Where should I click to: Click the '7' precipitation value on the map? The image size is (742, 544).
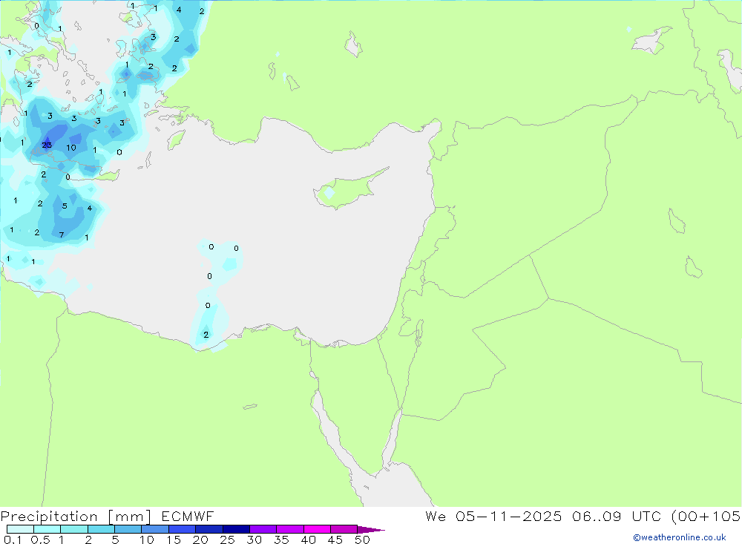pos(62,235)
